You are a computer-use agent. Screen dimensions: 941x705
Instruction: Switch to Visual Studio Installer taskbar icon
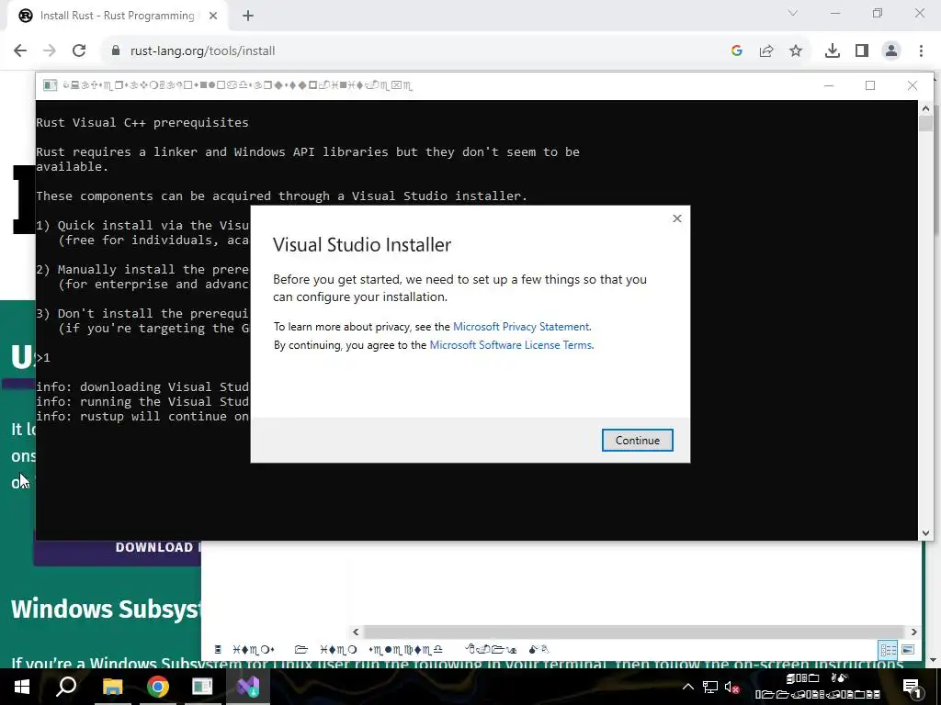247,687
